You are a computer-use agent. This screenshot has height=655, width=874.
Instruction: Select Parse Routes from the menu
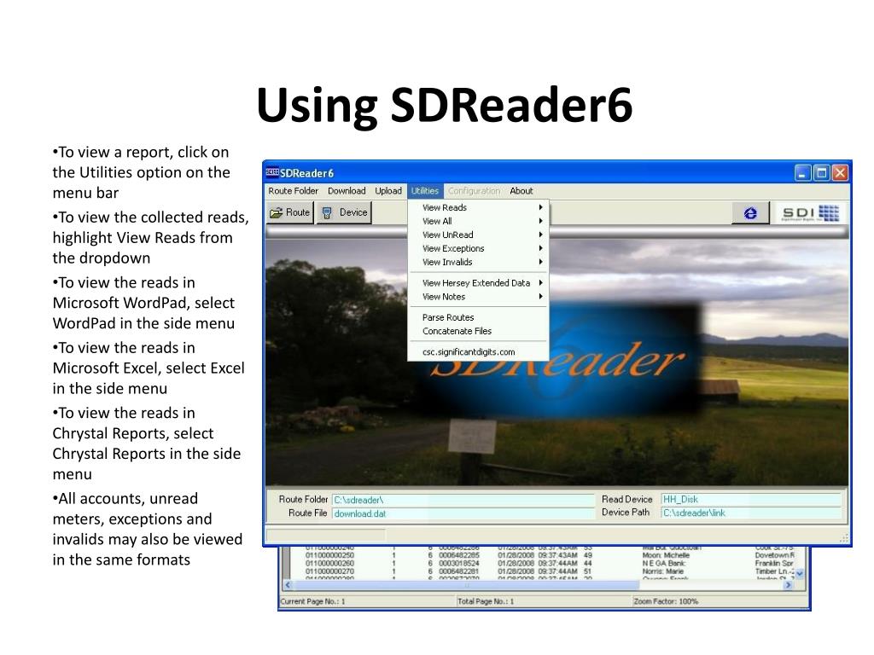click(x=478, y=317)
